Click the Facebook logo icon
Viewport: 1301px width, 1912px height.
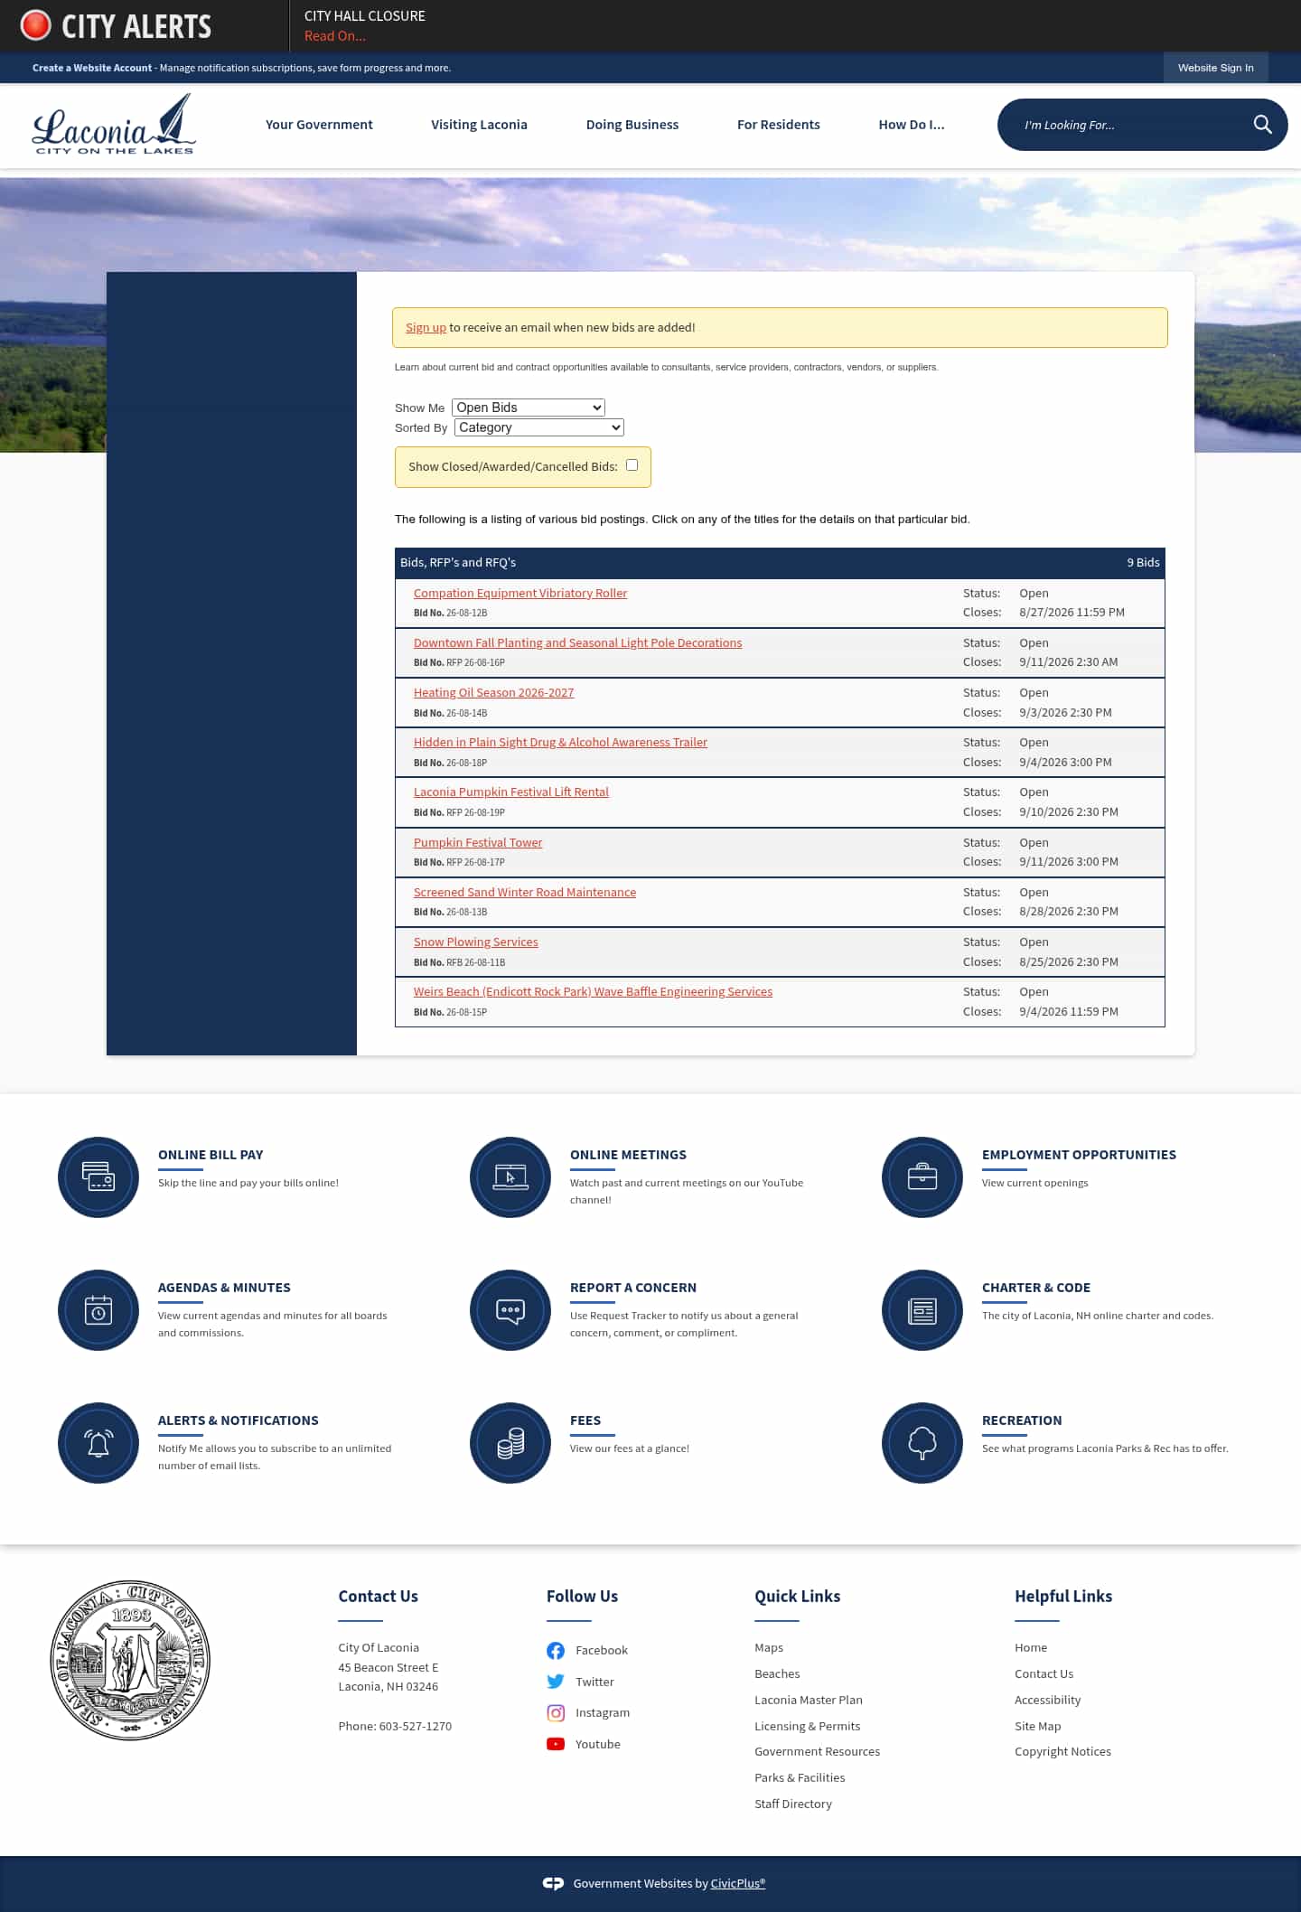pyautogui.click(x=556, y=1651)
